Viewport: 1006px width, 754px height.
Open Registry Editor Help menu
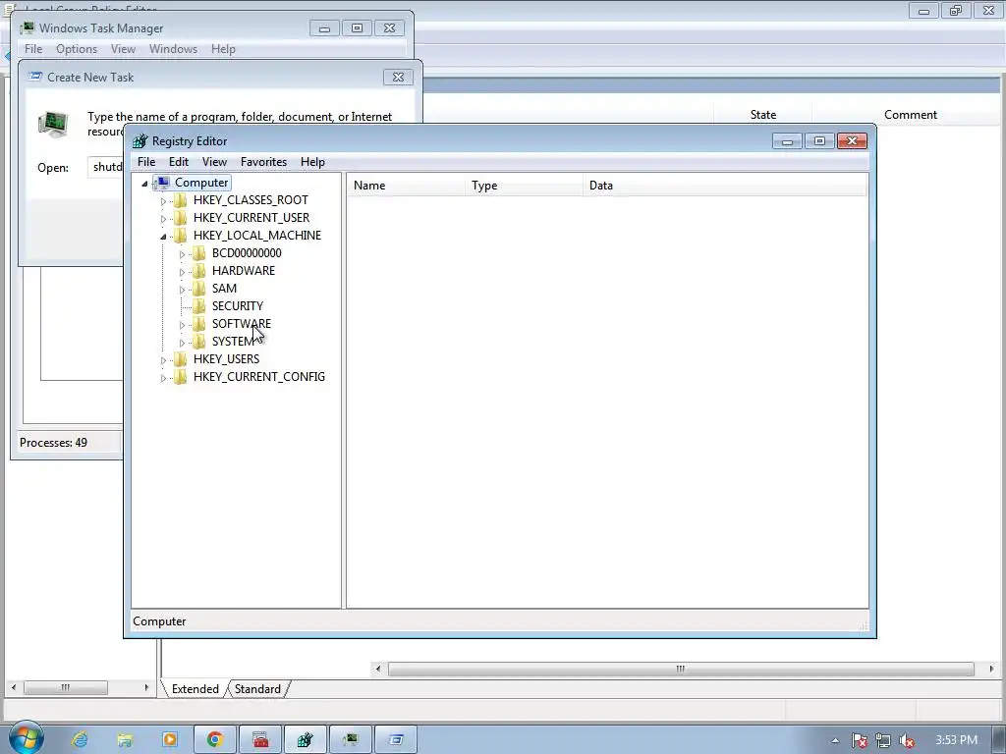[312, 162]
